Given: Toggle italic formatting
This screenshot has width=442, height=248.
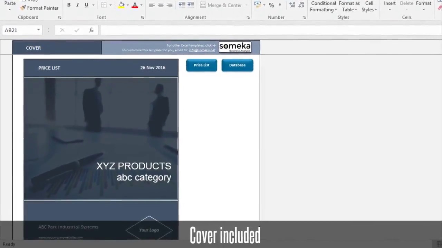Looking at the screenshot, I should tap(78, 5).
